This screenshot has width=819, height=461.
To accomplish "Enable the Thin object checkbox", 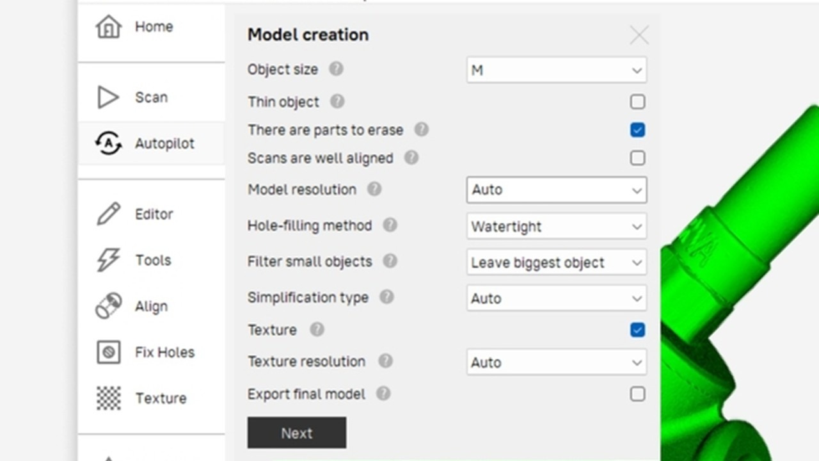I will tap(637, 102).
